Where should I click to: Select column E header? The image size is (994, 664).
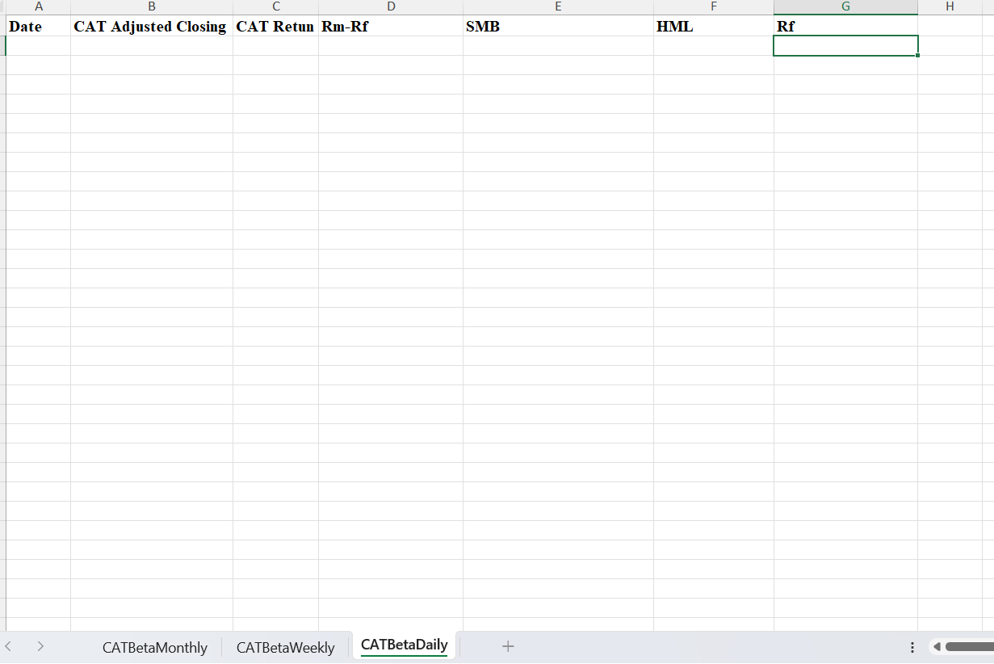(558, 7)
